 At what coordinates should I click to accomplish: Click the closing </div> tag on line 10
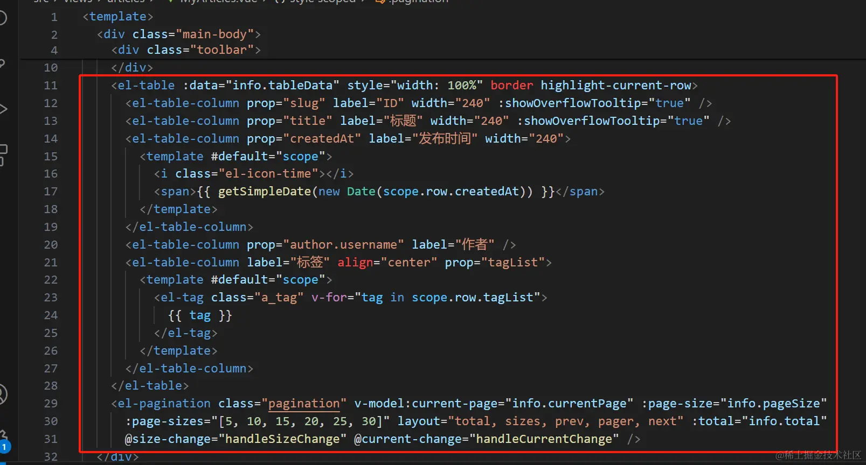coord(132,67)
